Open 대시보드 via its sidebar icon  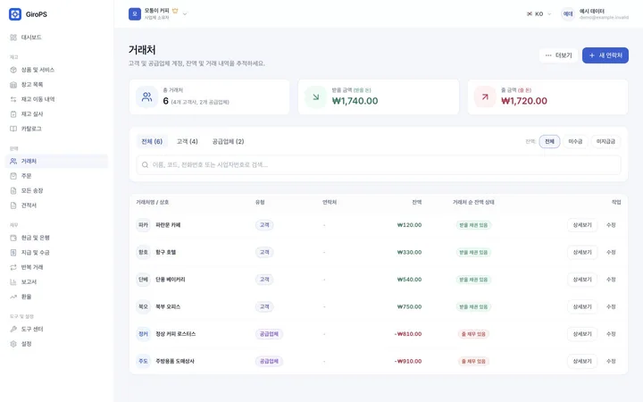[x=13, y=38]
